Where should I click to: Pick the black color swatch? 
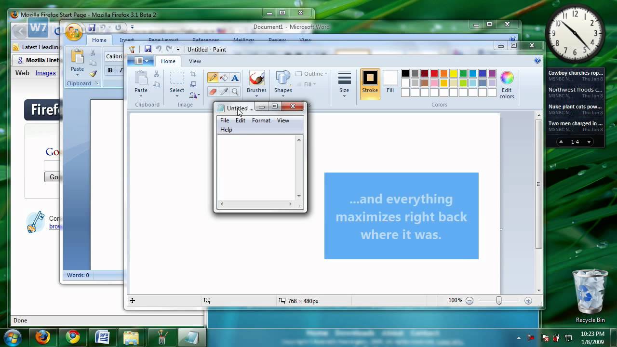[405, 73]
